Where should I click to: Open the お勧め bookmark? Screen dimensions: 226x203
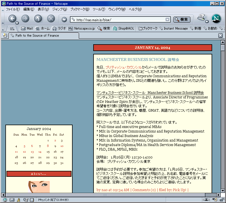[x=210, y=28]
